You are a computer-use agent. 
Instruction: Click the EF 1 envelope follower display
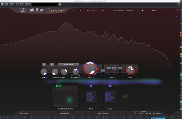(91, 97)
